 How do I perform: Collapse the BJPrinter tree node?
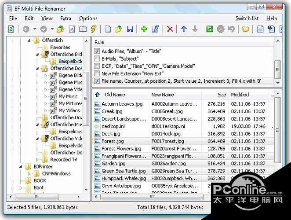click(x=21, y=167)
